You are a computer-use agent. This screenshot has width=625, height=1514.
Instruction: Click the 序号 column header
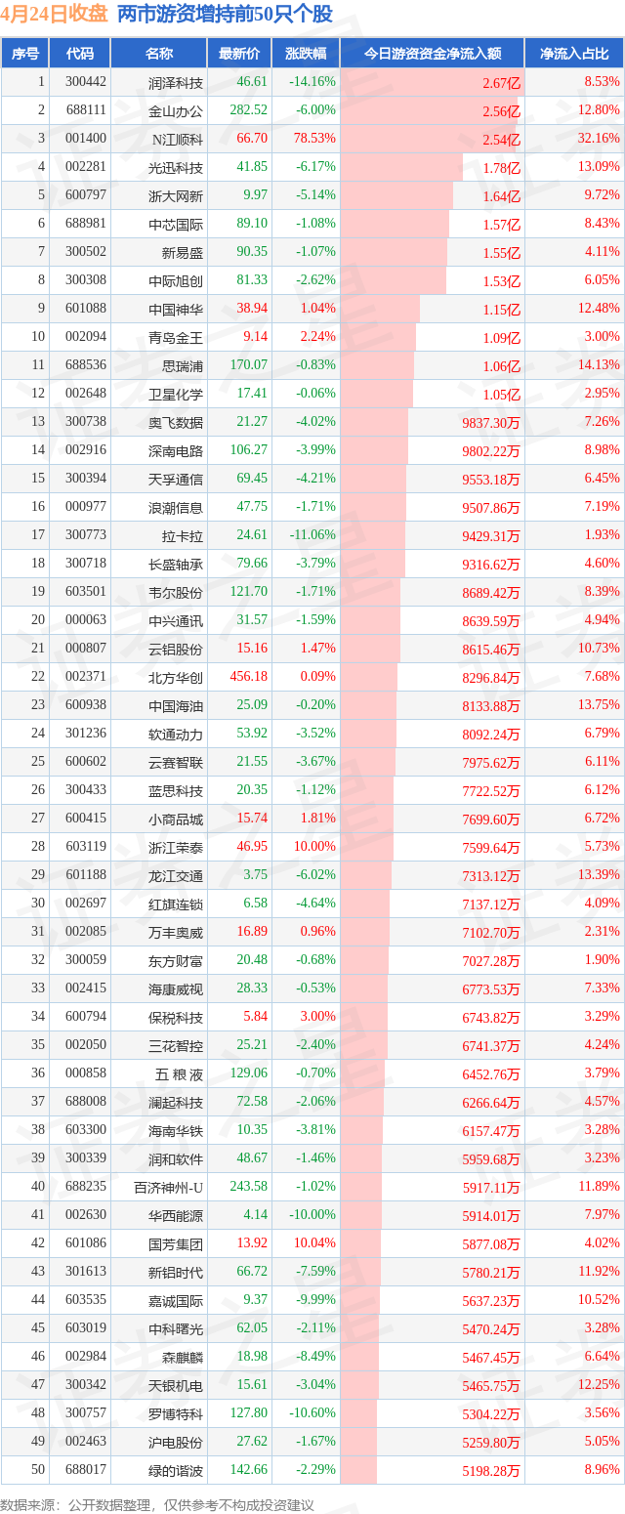pyautogui.click(x=25, y=54)
